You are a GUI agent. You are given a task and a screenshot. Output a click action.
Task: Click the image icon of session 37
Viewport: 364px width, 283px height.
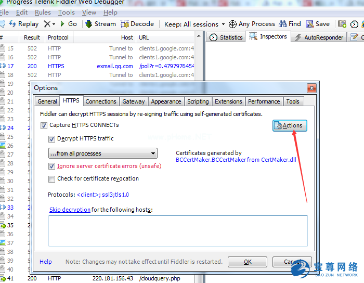(3, 242)
